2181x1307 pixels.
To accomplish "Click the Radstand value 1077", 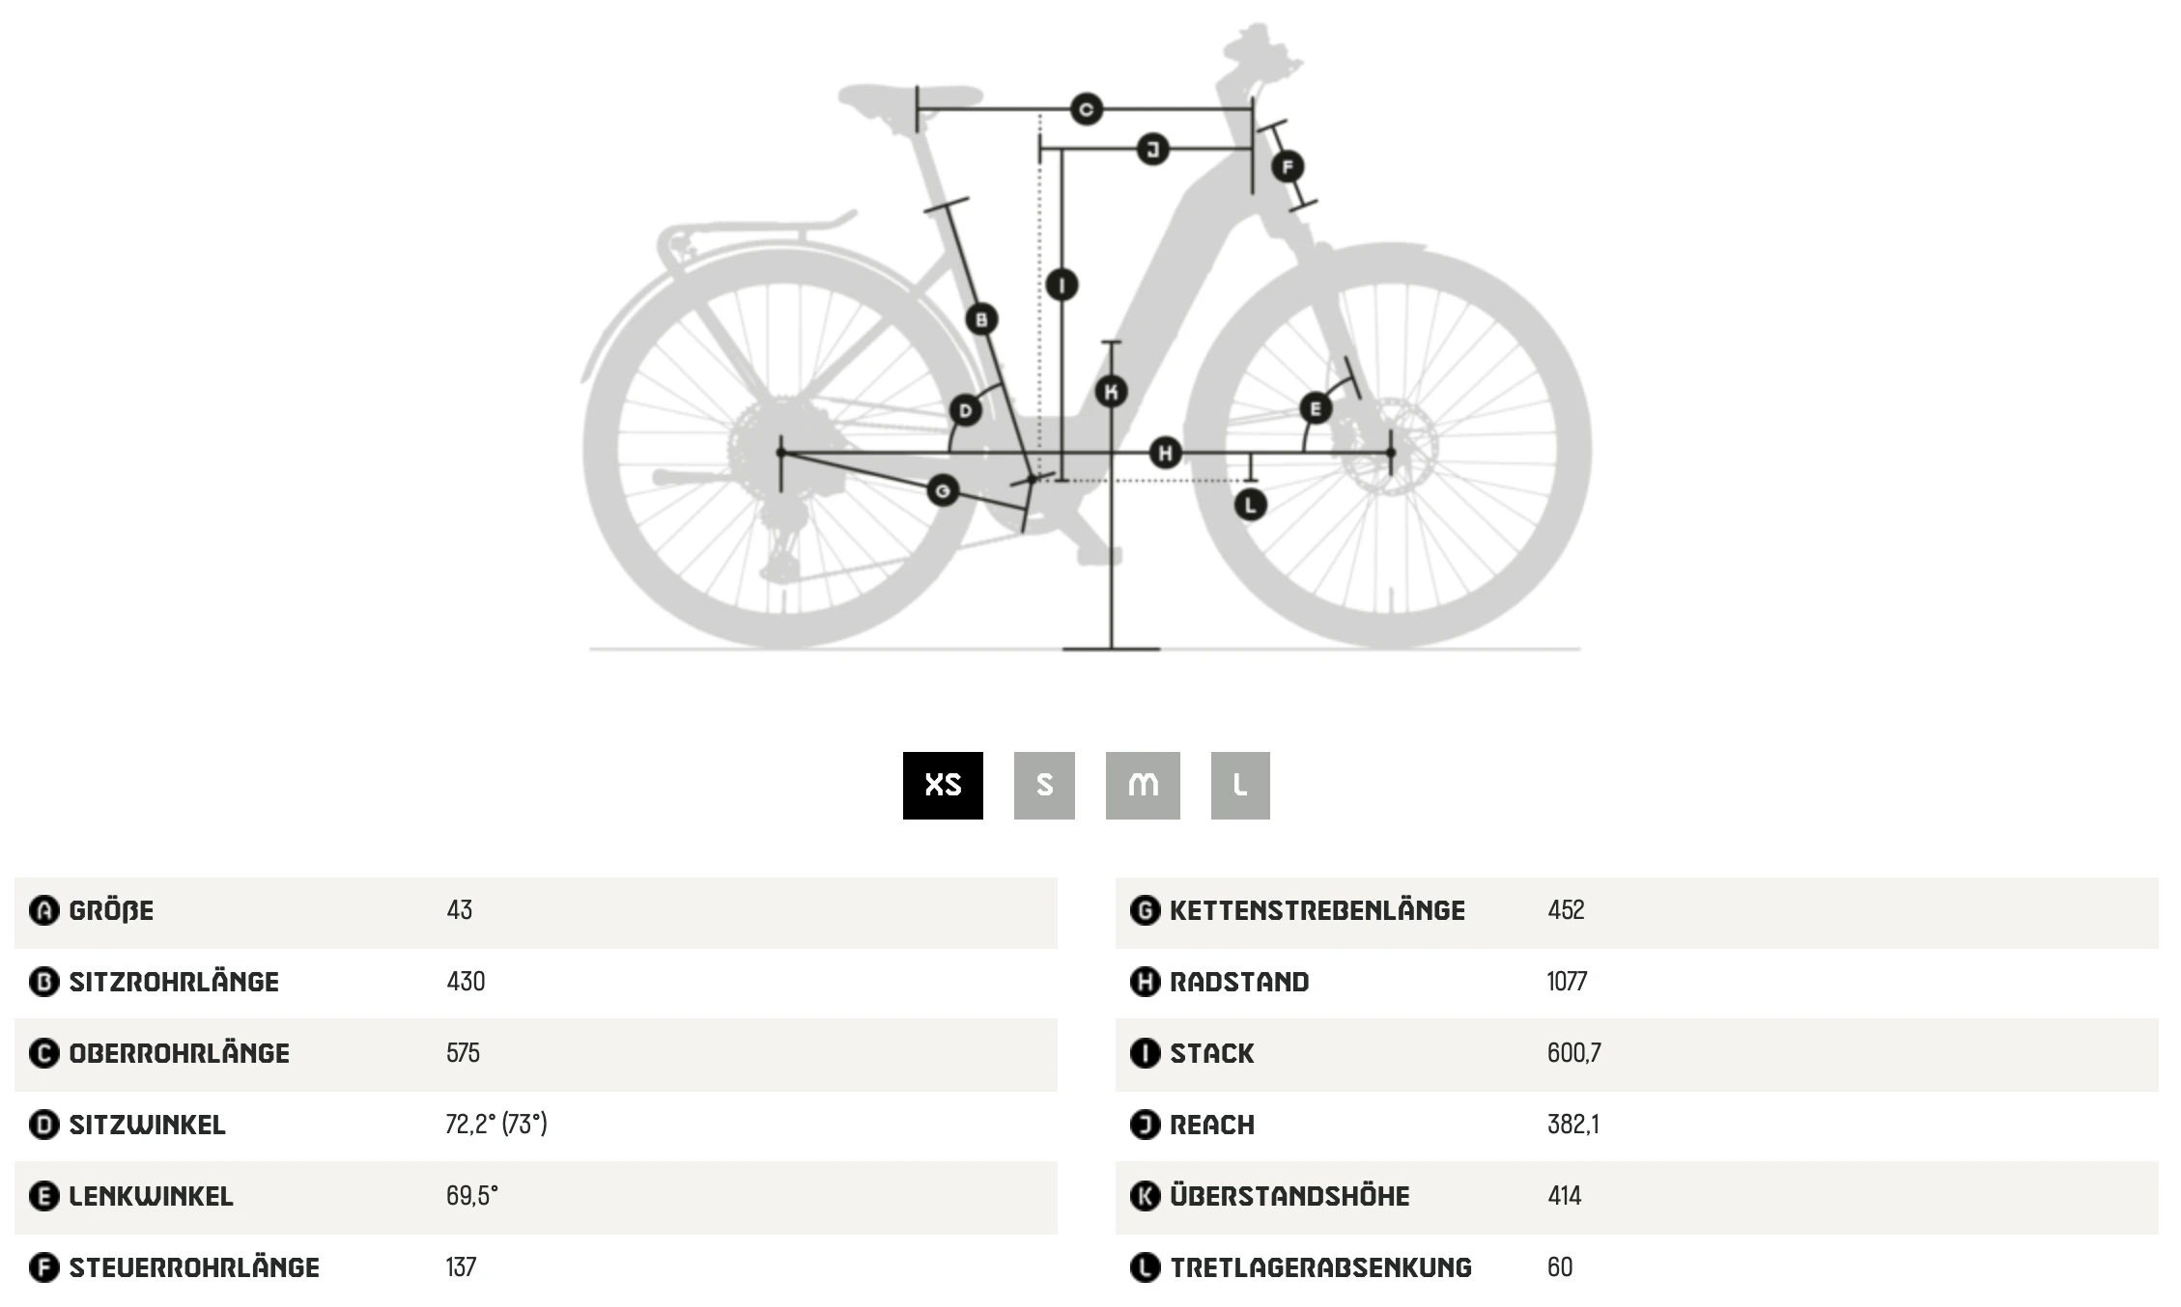I will click(1567, 982).
